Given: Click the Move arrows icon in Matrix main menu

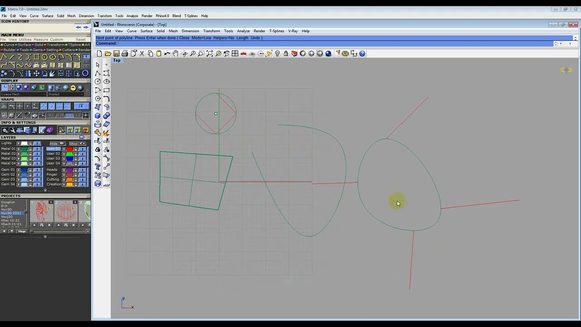Looking at the screenshot, I should coord(36,74).
